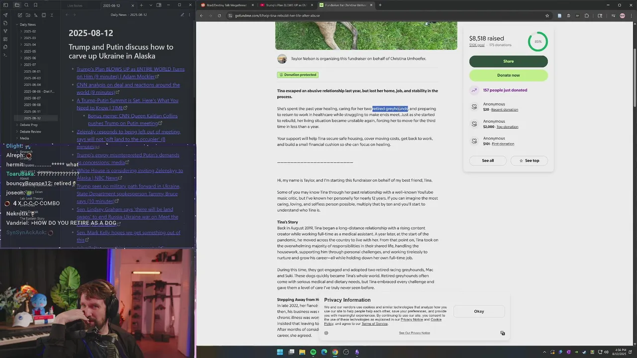The width and height of the screenshot is (637, 358).
Task: Open Terms of Service link in privacy banner
Action: (x=374, y=324)
